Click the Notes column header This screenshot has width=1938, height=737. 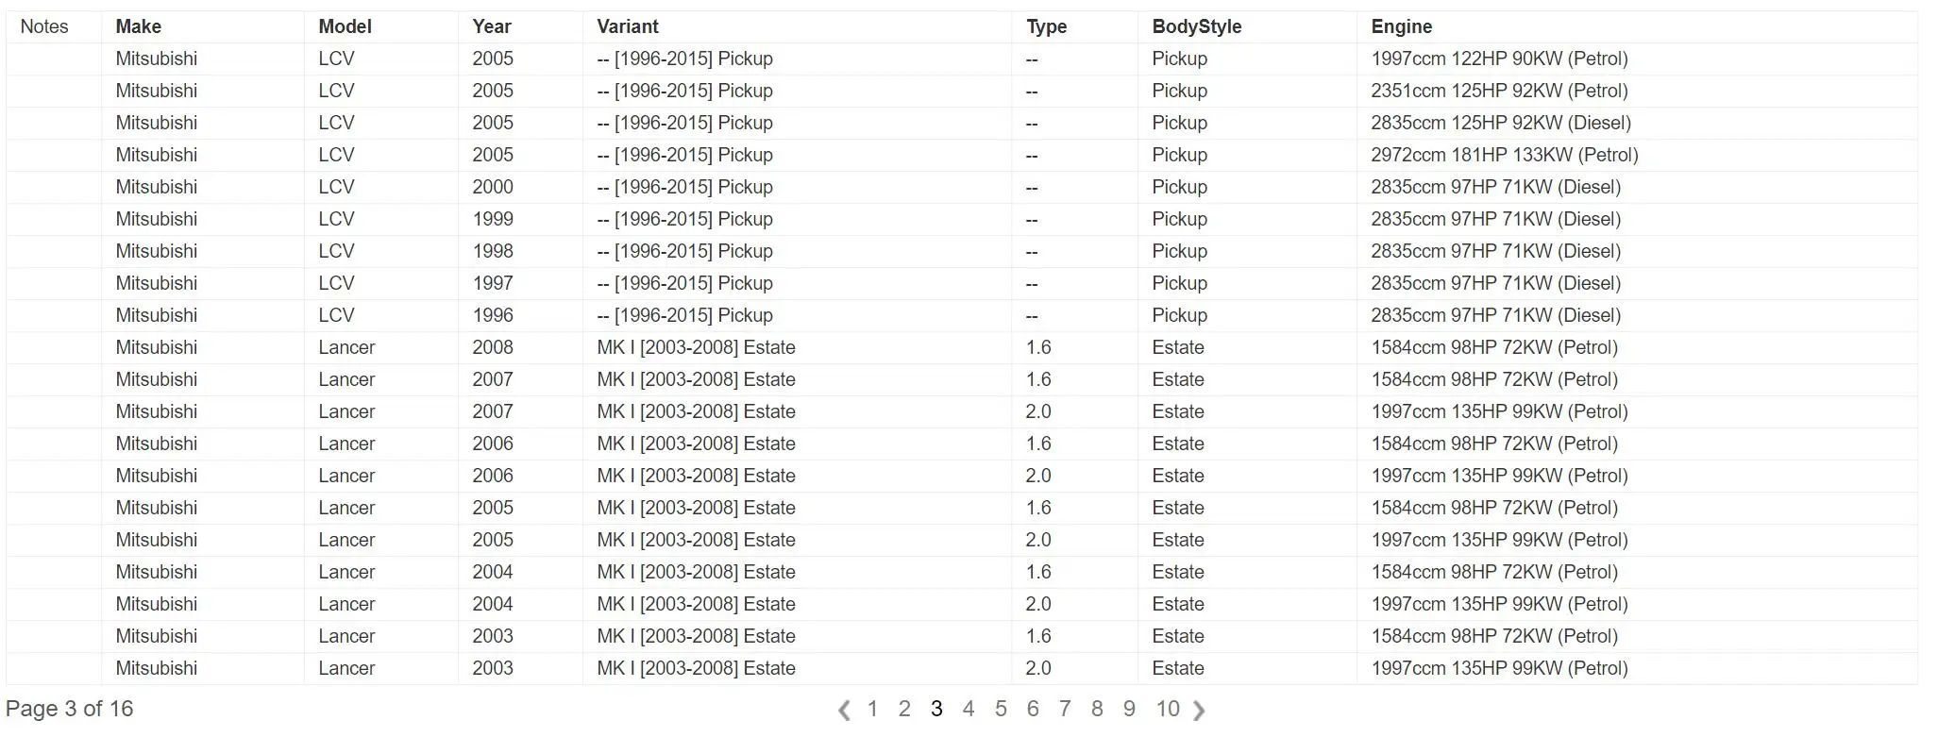44,26
